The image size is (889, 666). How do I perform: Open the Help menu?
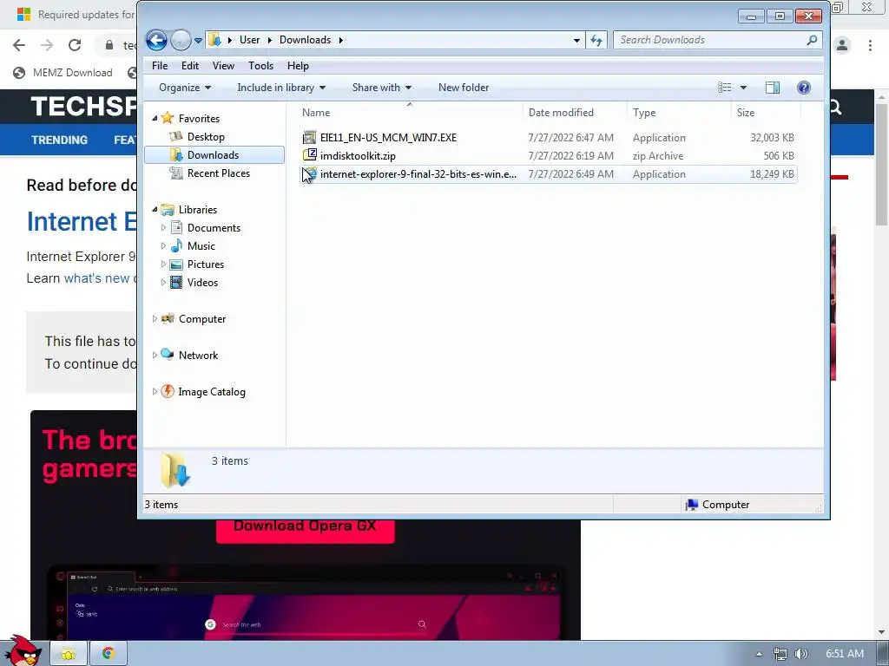[x=298, y=66]
